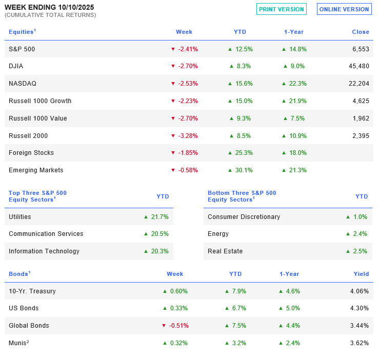The image size is (379, 359).
Task: Open the PRINT VERSION button
Action: 282,9
